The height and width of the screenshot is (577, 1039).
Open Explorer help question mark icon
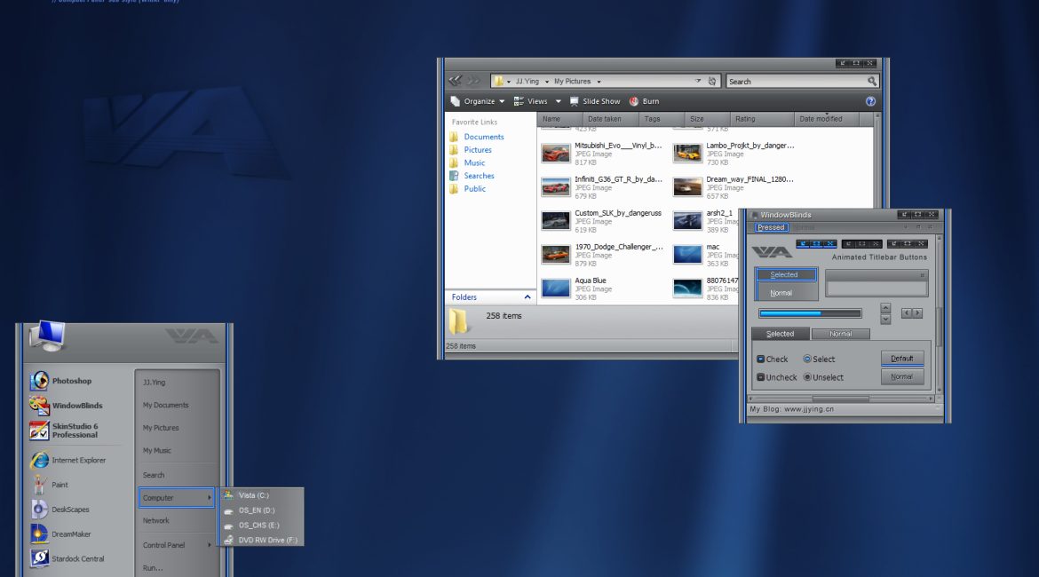point(870,101)
